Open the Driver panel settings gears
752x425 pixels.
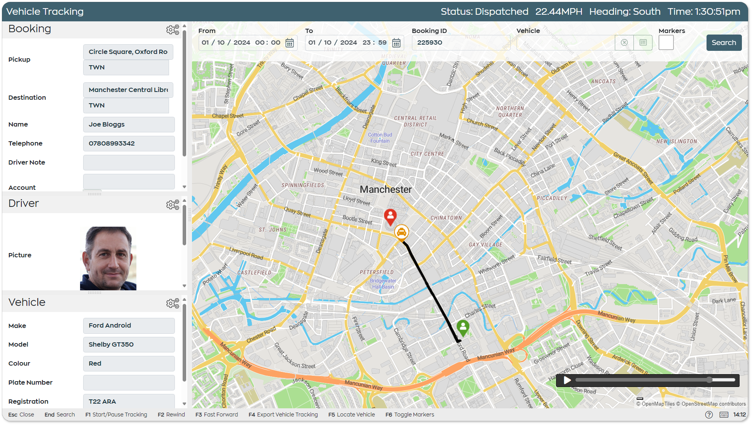click(x=173, y=204)
